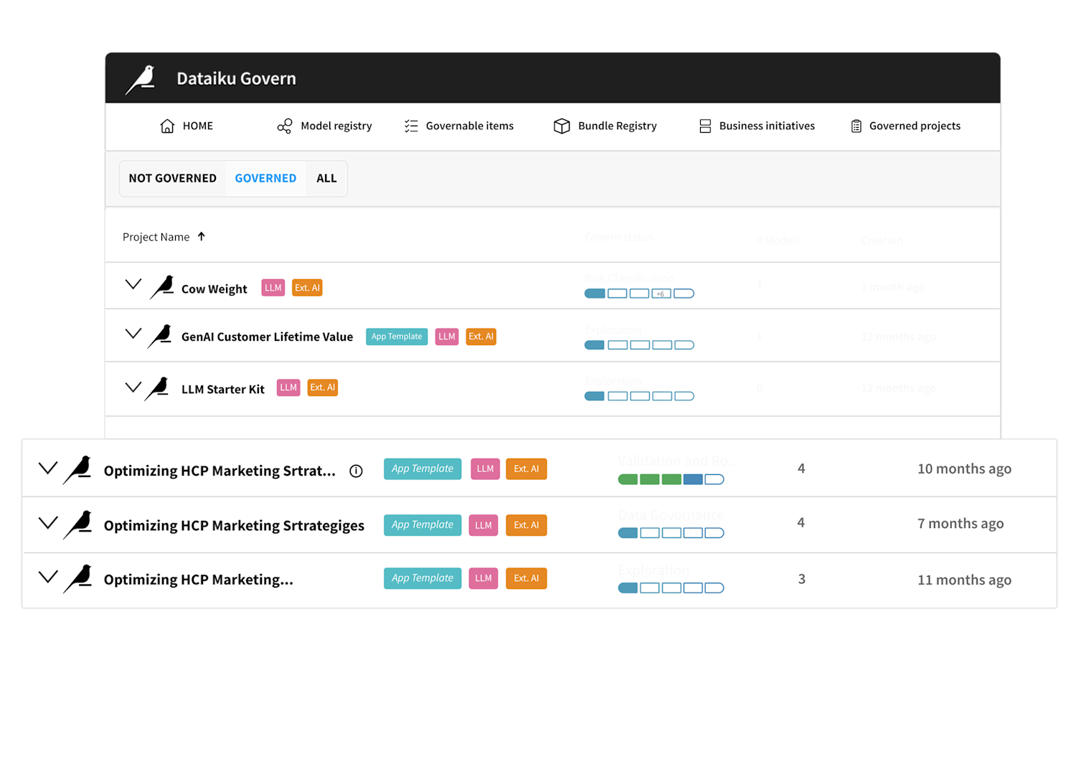This screenshot has height=777, width=1076.
Task: Click bird icon of Optimizing HCP Marketing Srtrategiges
Action: pos(77,524)
